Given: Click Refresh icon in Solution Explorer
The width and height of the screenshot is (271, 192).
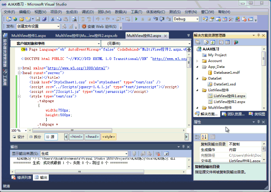Looking at the screenshot, I should coord(213,42).
